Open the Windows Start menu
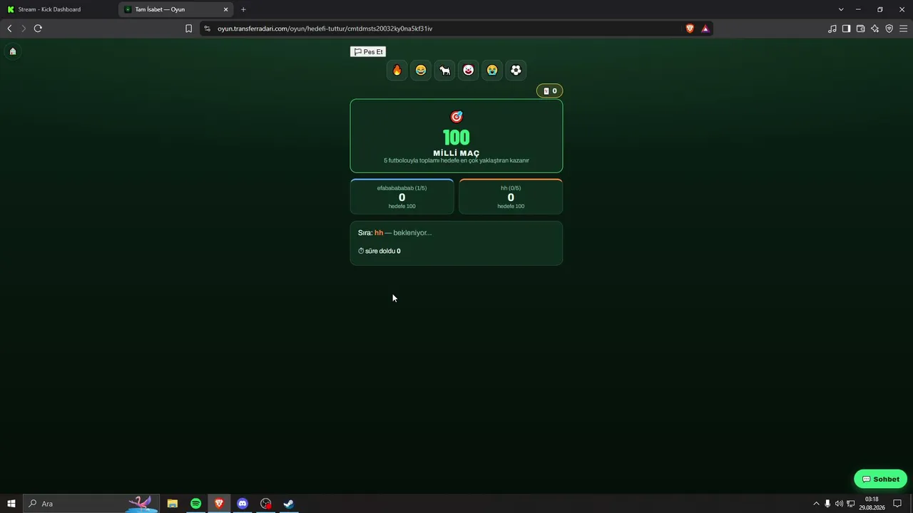Image resolution: width=913 pixels, height=513 pixels. pos(11,504)
